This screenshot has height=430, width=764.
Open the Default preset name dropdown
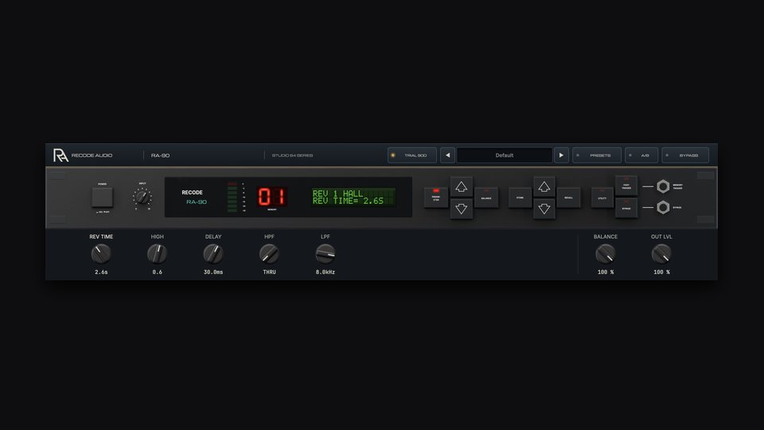point(505,155)
